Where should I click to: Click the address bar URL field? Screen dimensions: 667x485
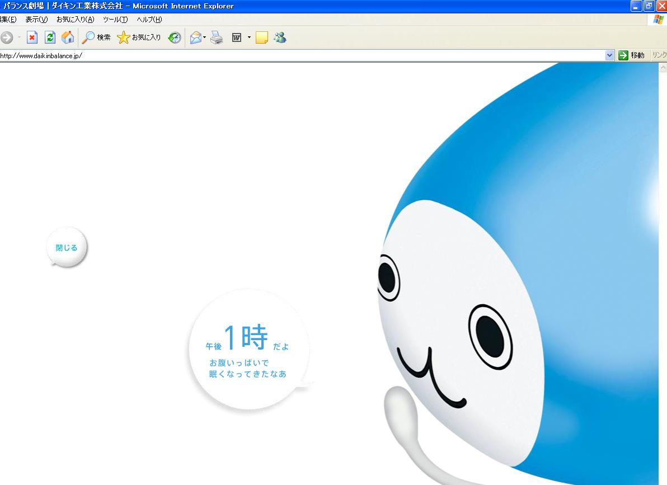[x=302, y=56]
